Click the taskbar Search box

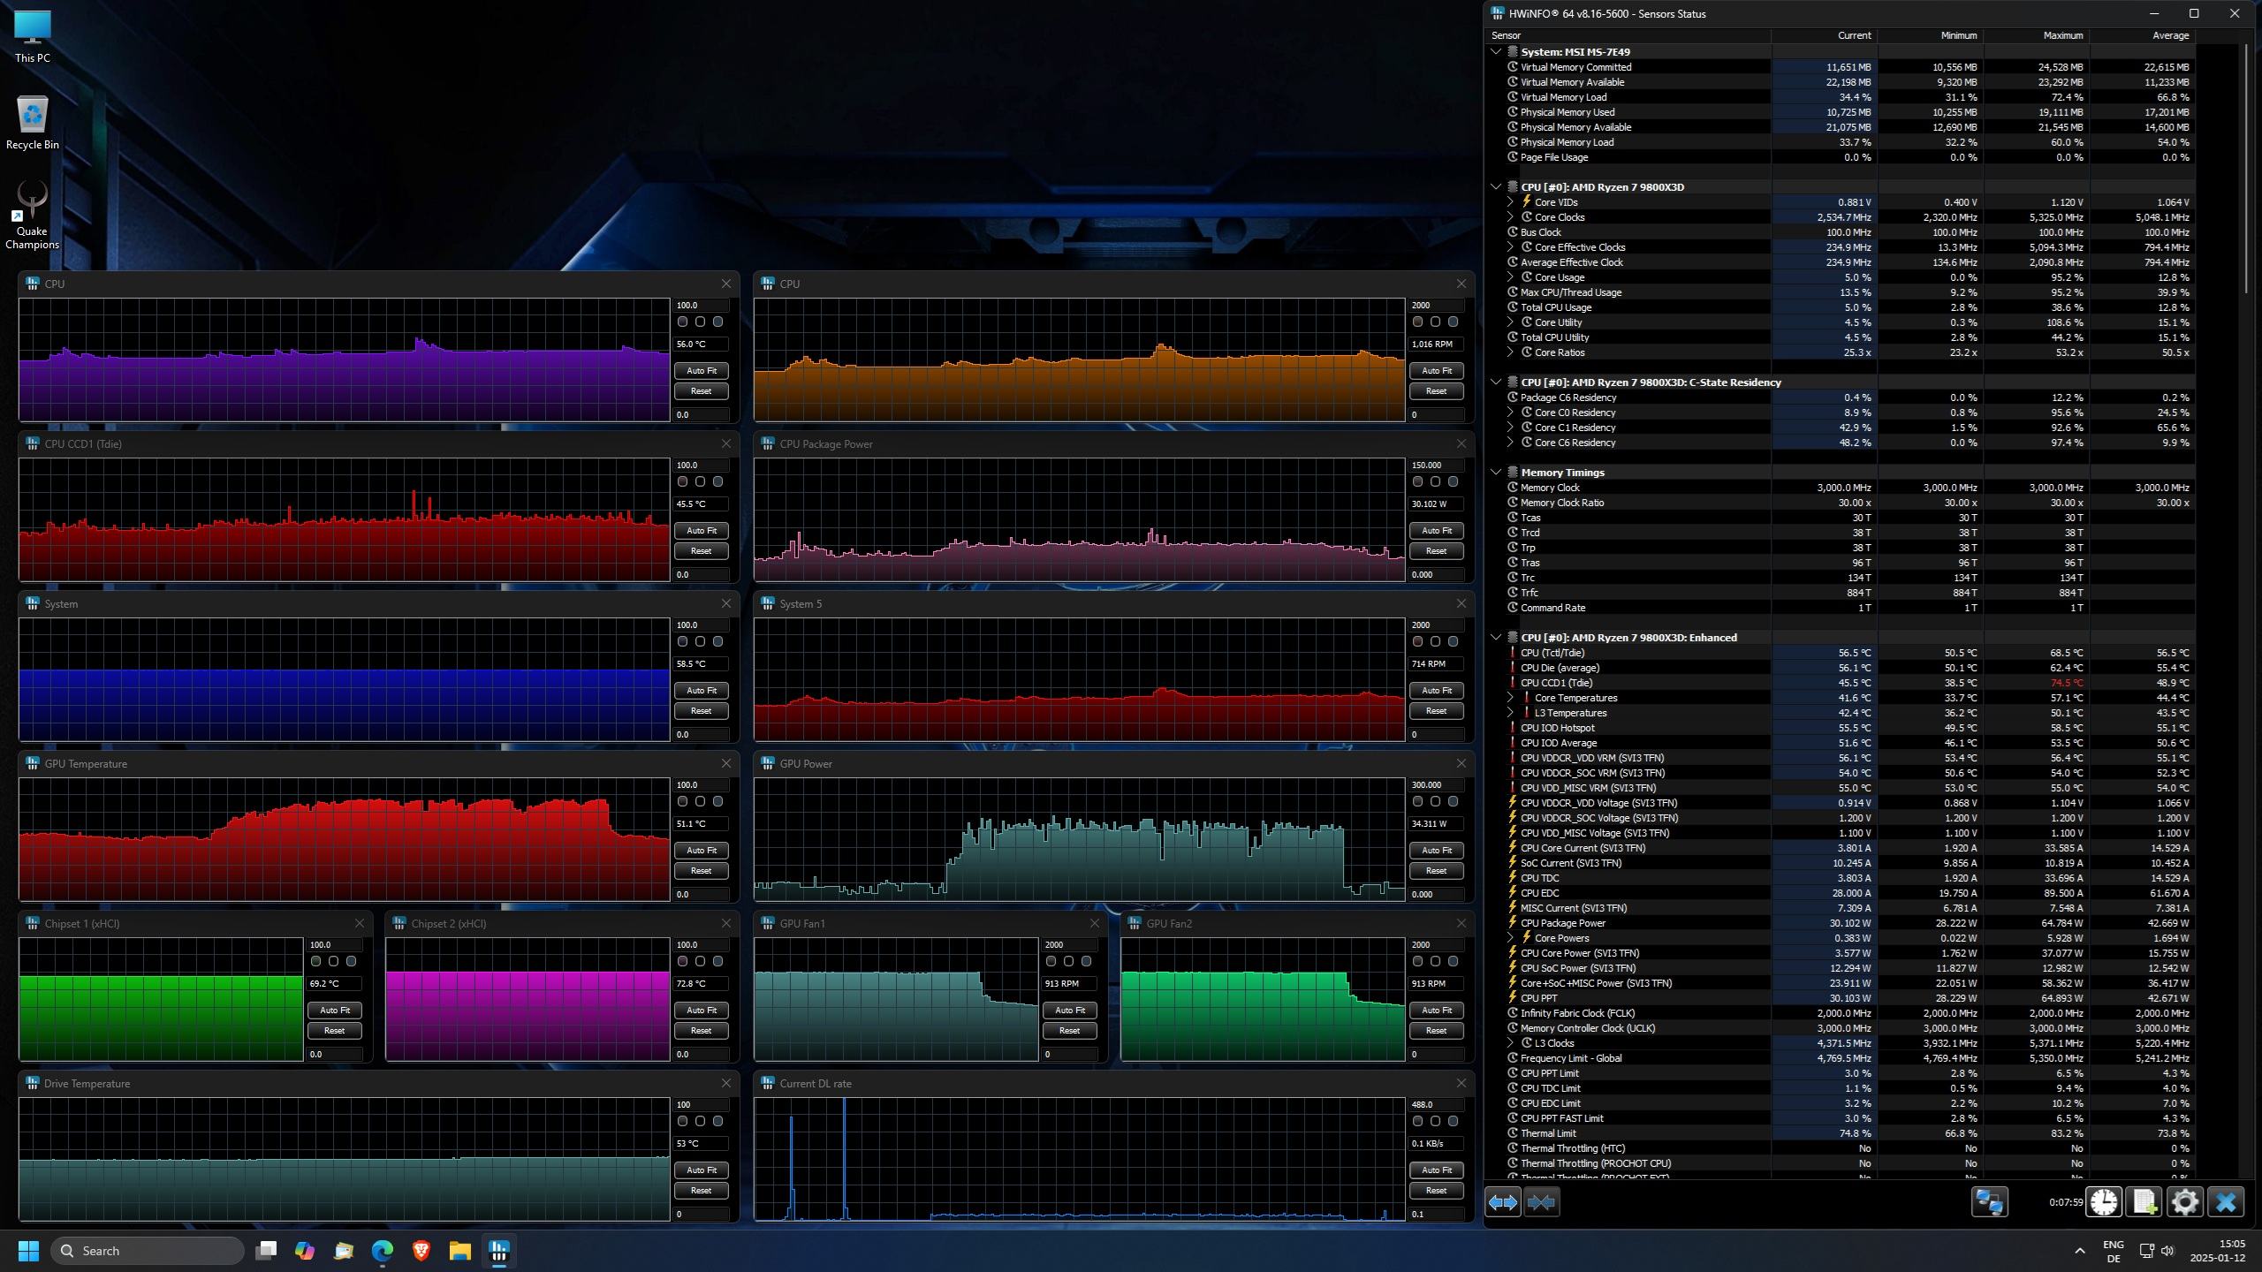pos(148,1251)
